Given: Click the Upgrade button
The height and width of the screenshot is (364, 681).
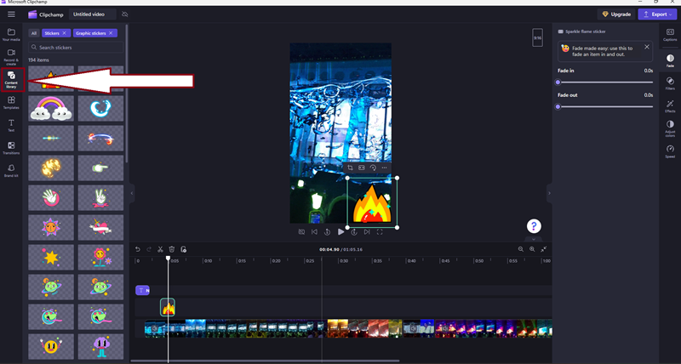Looking at the screenshot, I should coord(616,14).
